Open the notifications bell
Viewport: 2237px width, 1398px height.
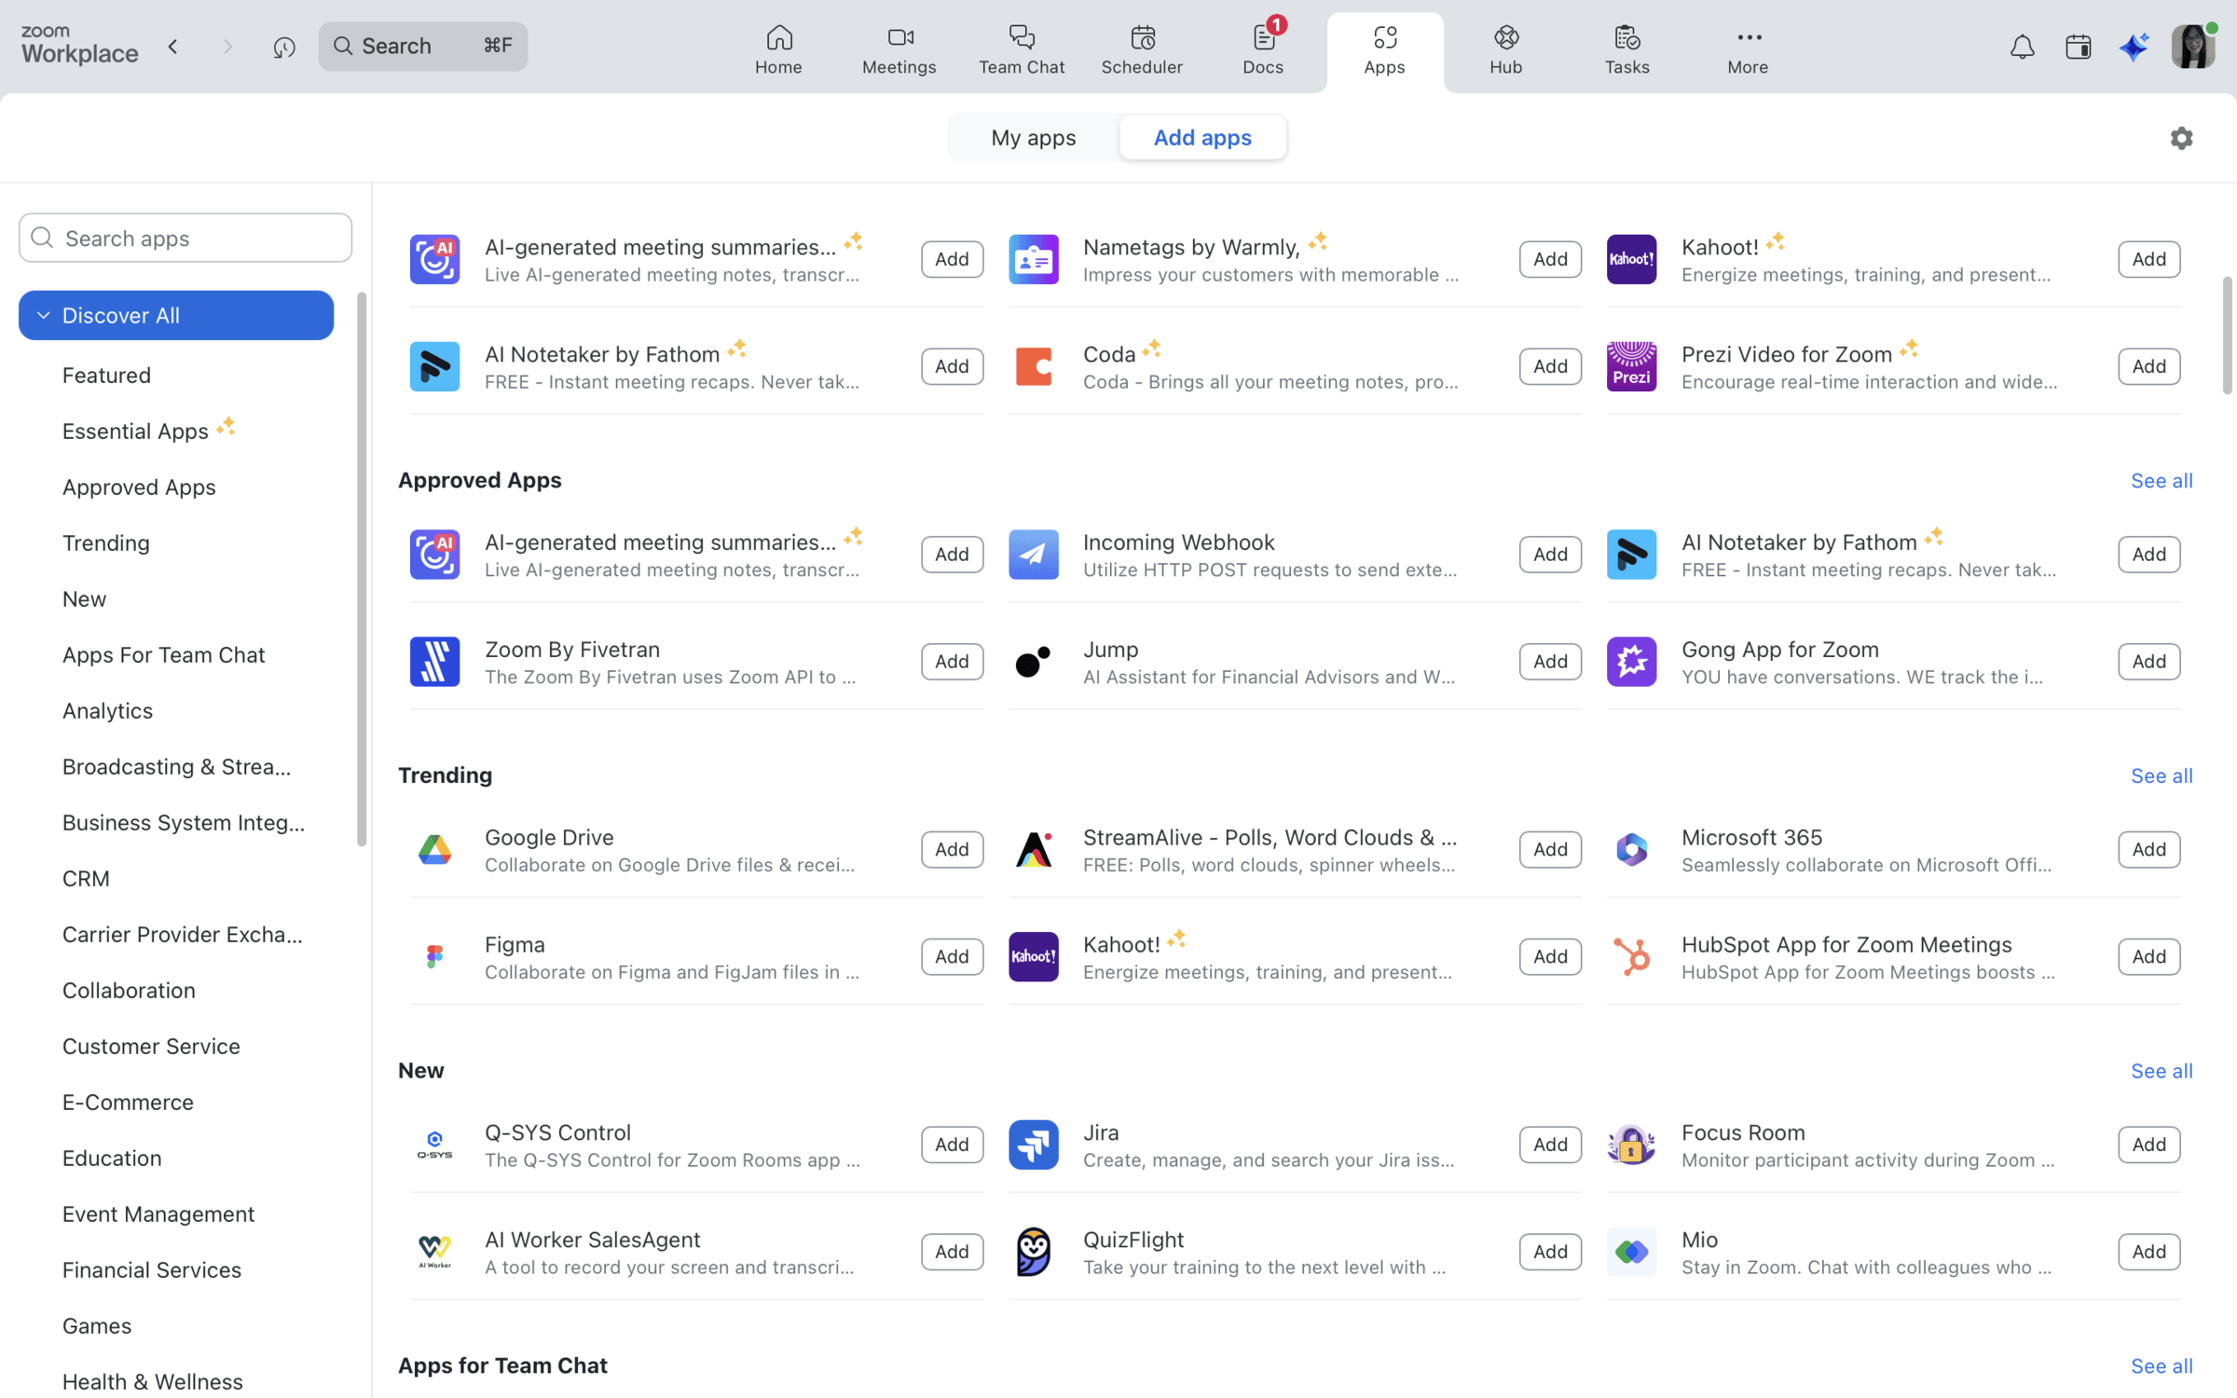click(2022, 46)
